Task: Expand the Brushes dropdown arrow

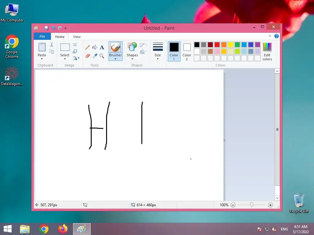Action: (115, 59)
